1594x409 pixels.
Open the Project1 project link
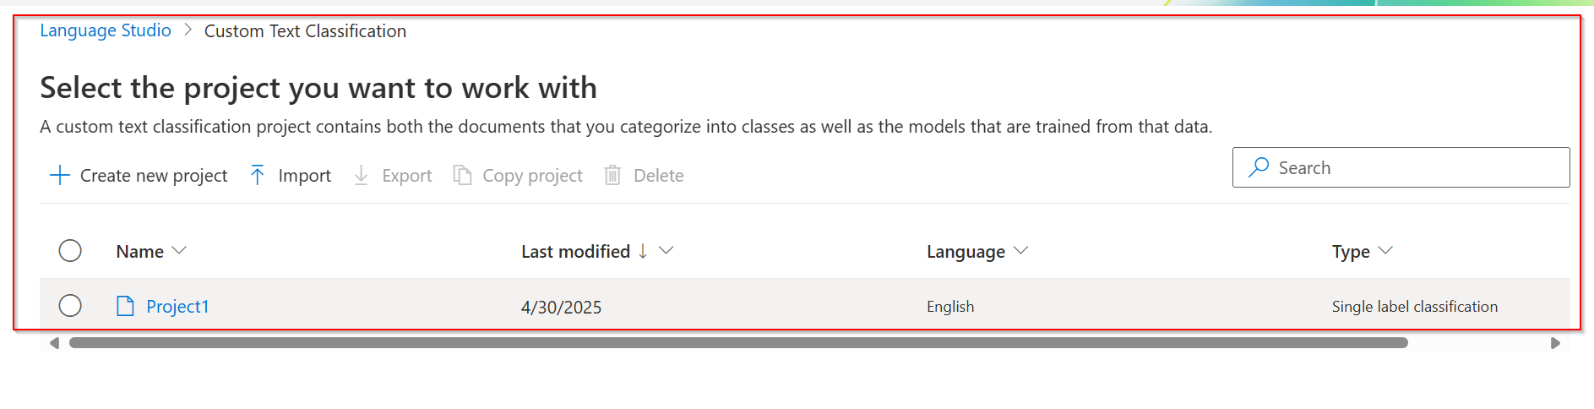177,307
